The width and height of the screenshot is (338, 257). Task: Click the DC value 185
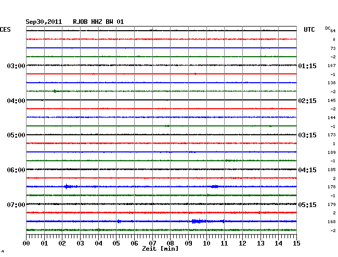coord(332,170)
